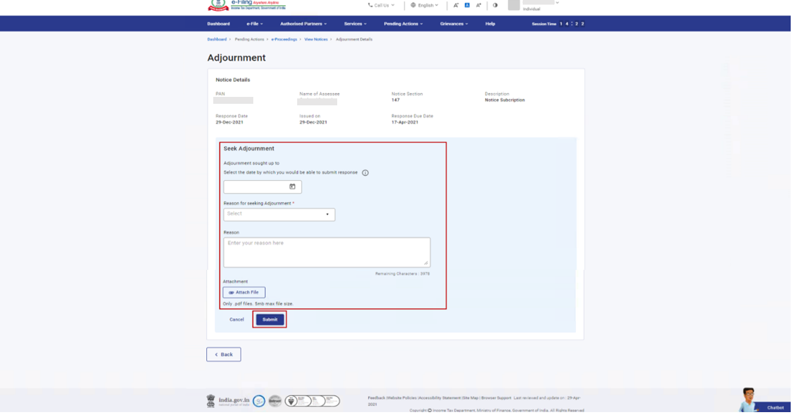The width and height of the screenshot is (793, 416).
Task: Click the info icon beside response date text
Action: click(x=366, y=173)
